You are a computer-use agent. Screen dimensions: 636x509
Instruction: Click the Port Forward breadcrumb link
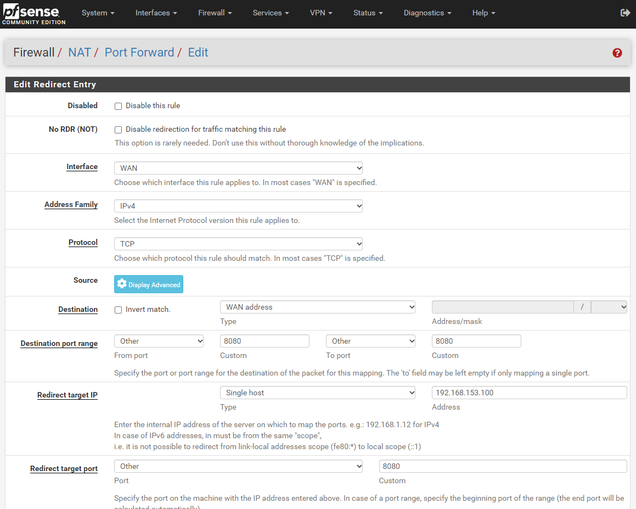[139, 52]
